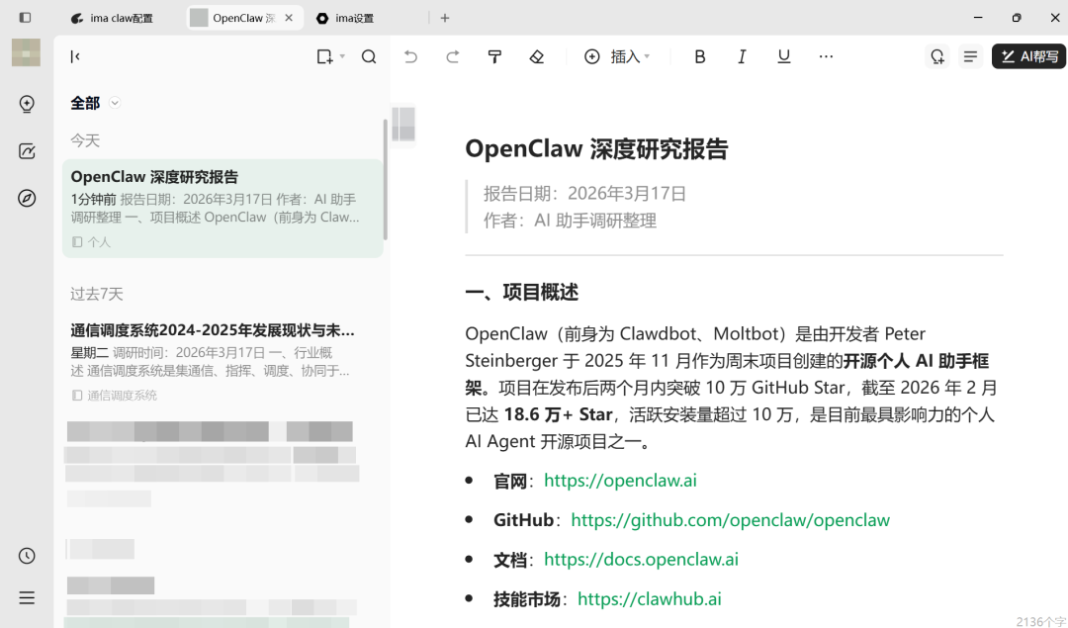Restore down the ima window
This screenshot has width=1068, height=628.
point(1017,18)
